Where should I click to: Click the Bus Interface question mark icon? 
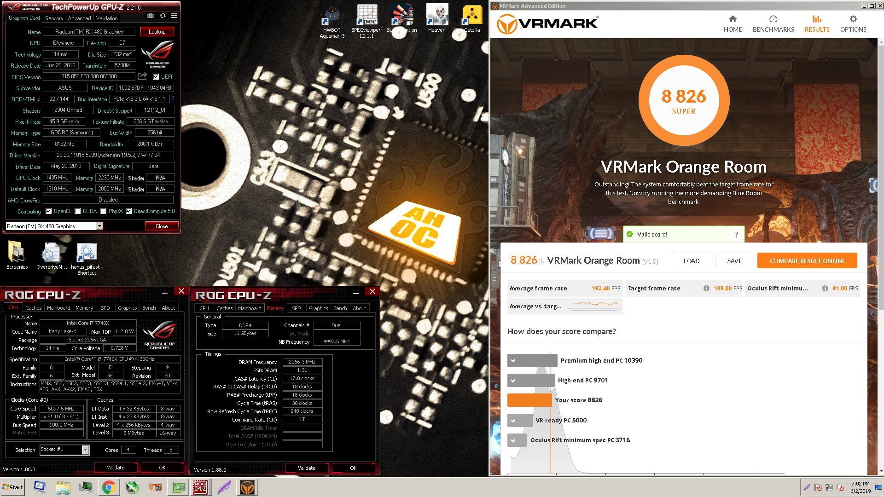click(x=173, y=99)
